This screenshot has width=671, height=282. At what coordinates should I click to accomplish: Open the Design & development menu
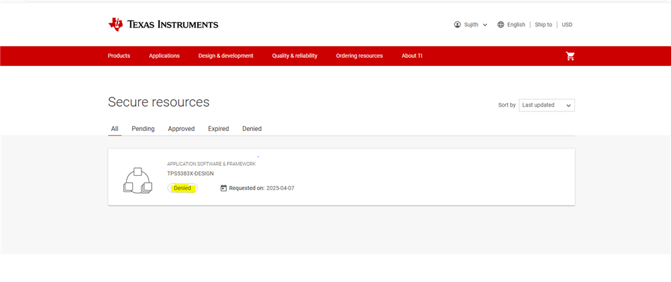(225, 56)
